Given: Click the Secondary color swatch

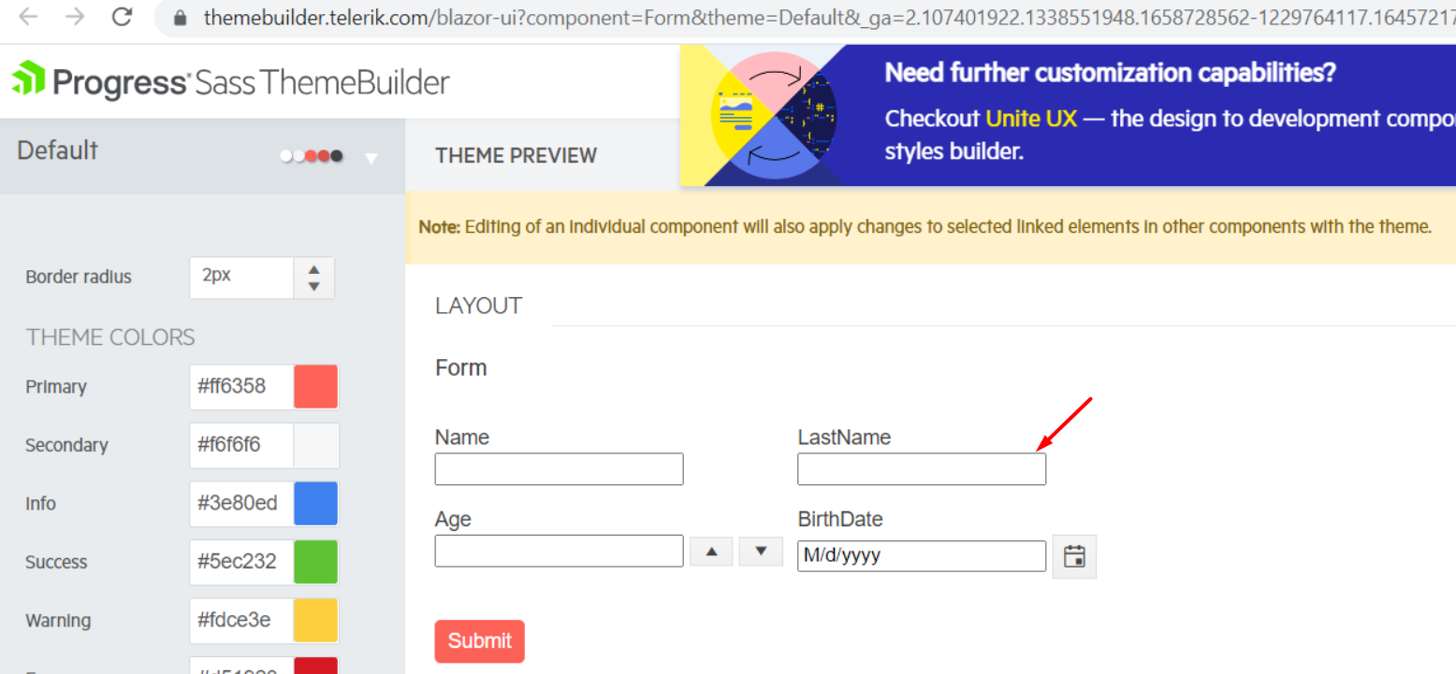Looking at the screenshot, I should (x=315, y=445).
